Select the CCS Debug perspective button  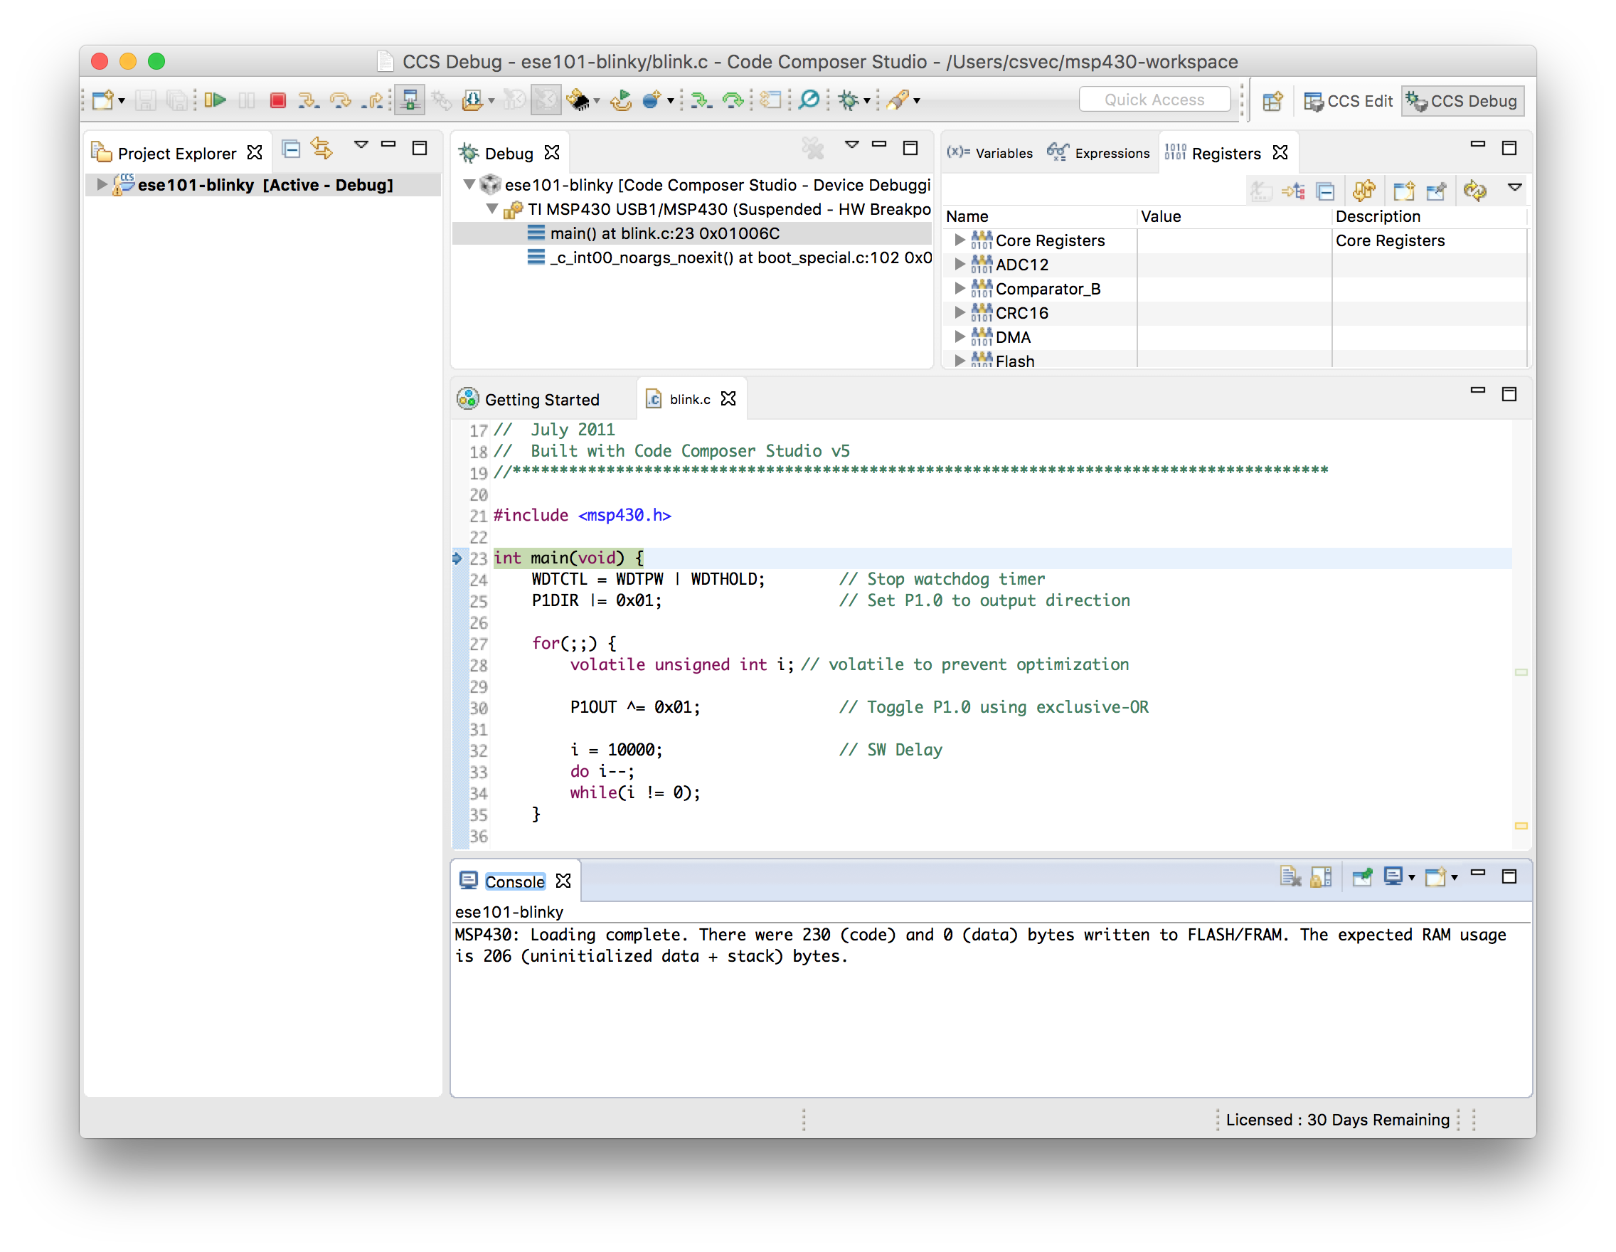[1463, 100]
